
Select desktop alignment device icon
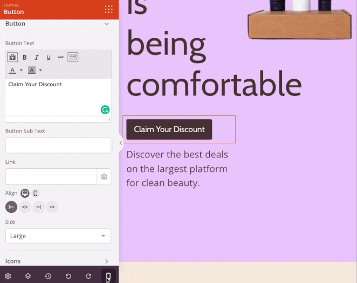pos(25,194)
